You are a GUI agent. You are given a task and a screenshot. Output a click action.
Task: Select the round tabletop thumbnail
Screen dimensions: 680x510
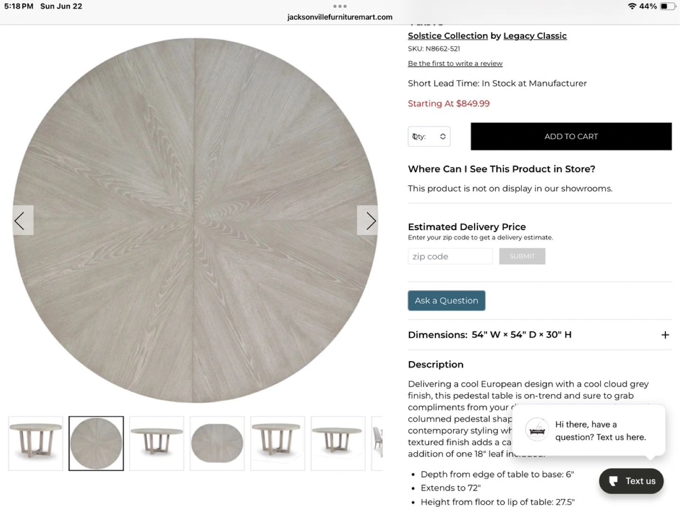click(96, 443)
